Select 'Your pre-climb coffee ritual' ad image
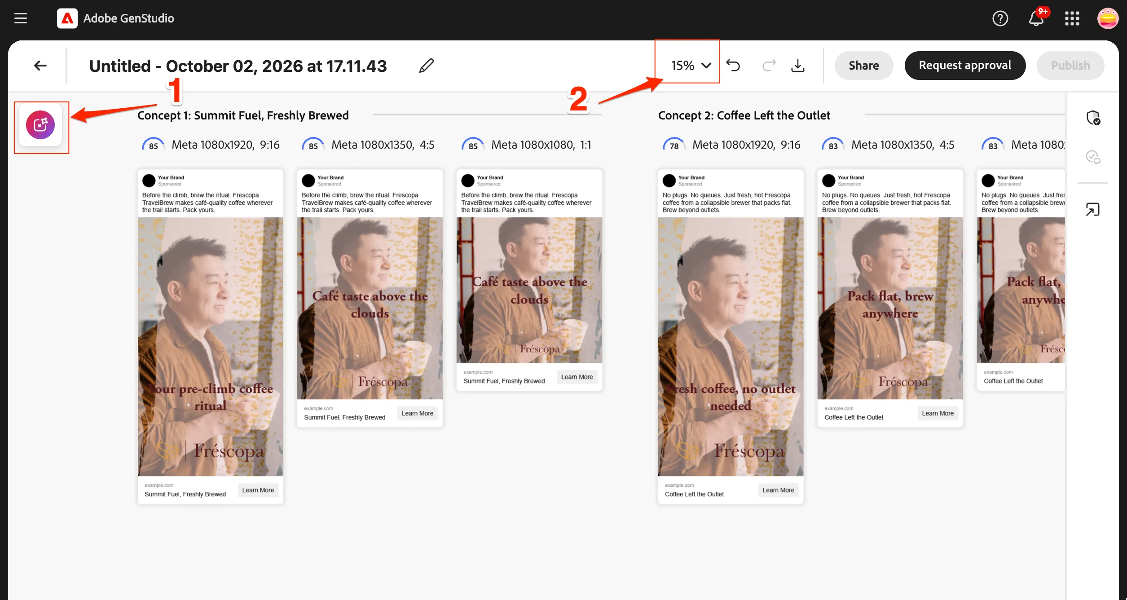 pos(210,347)
